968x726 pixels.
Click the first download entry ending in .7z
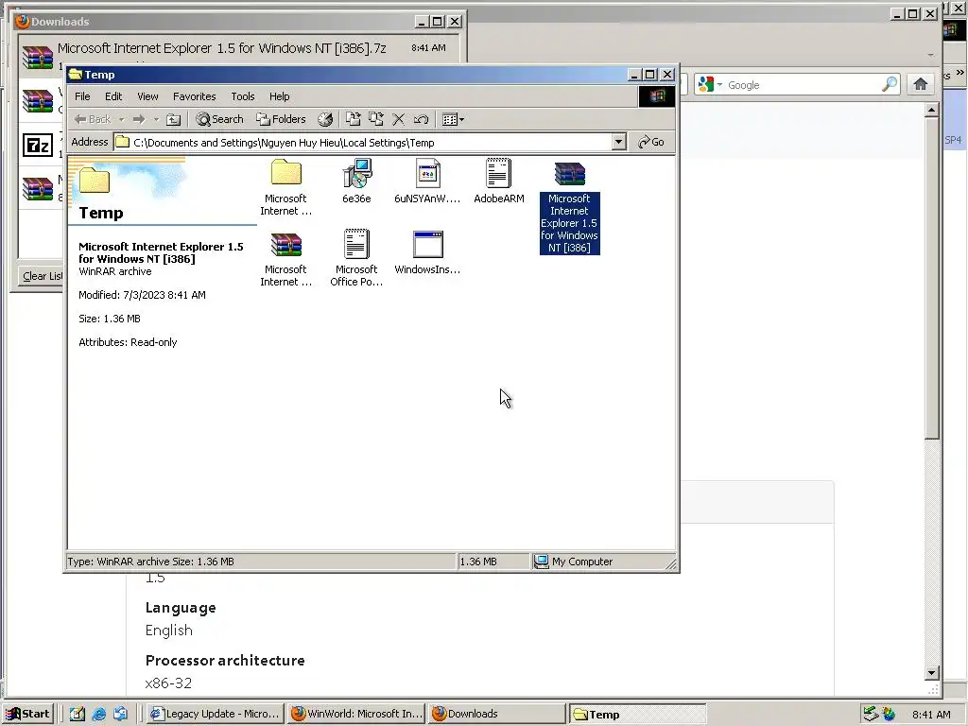pos(238,55)
